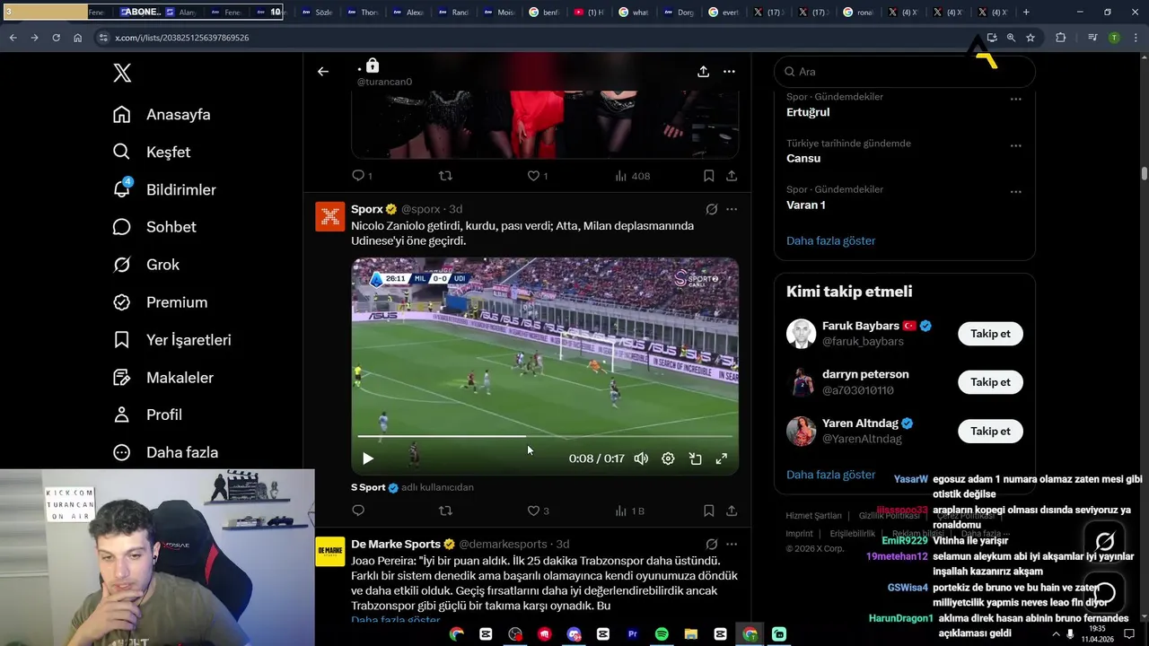Open more options on Sporx post
This screenshot has height=646, width=1149.
point(732,209)
